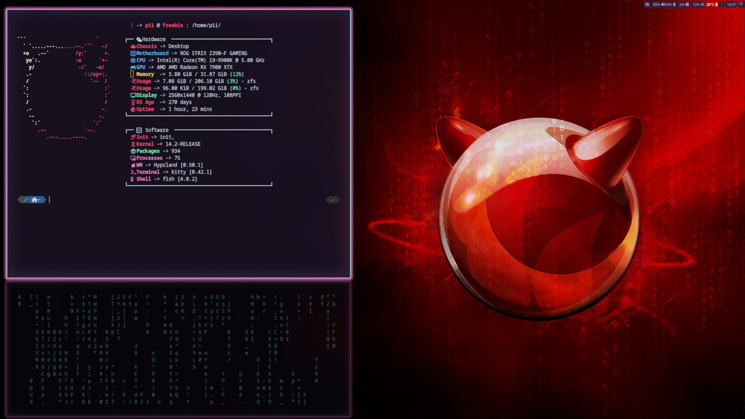Open the memory usage module showing 12%
The height and width of the screenshot is (419, 745).
[x=698, y=4]
